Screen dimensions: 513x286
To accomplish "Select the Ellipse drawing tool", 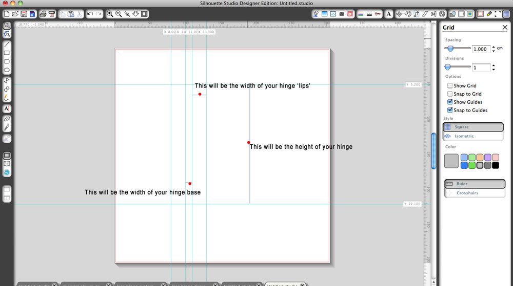I will [7, 70].
